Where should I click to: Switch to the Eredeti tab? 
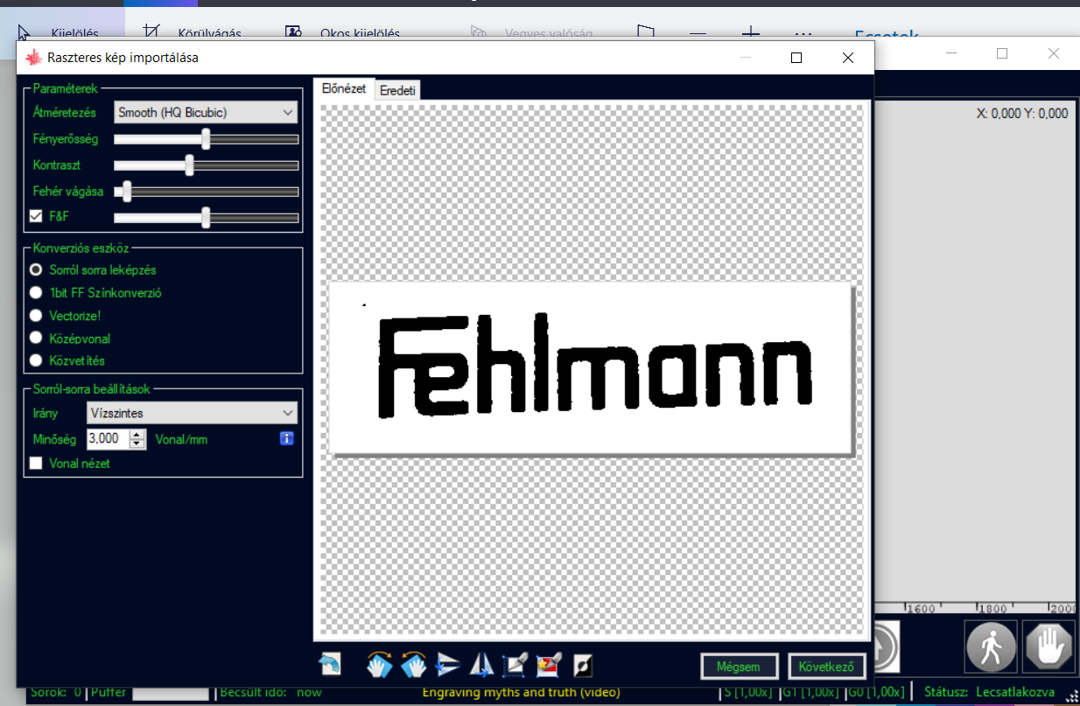point(397,91)
